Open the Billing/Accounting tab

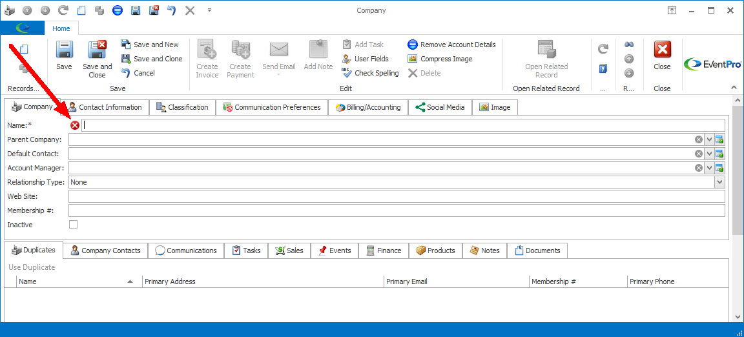[368, 107]
